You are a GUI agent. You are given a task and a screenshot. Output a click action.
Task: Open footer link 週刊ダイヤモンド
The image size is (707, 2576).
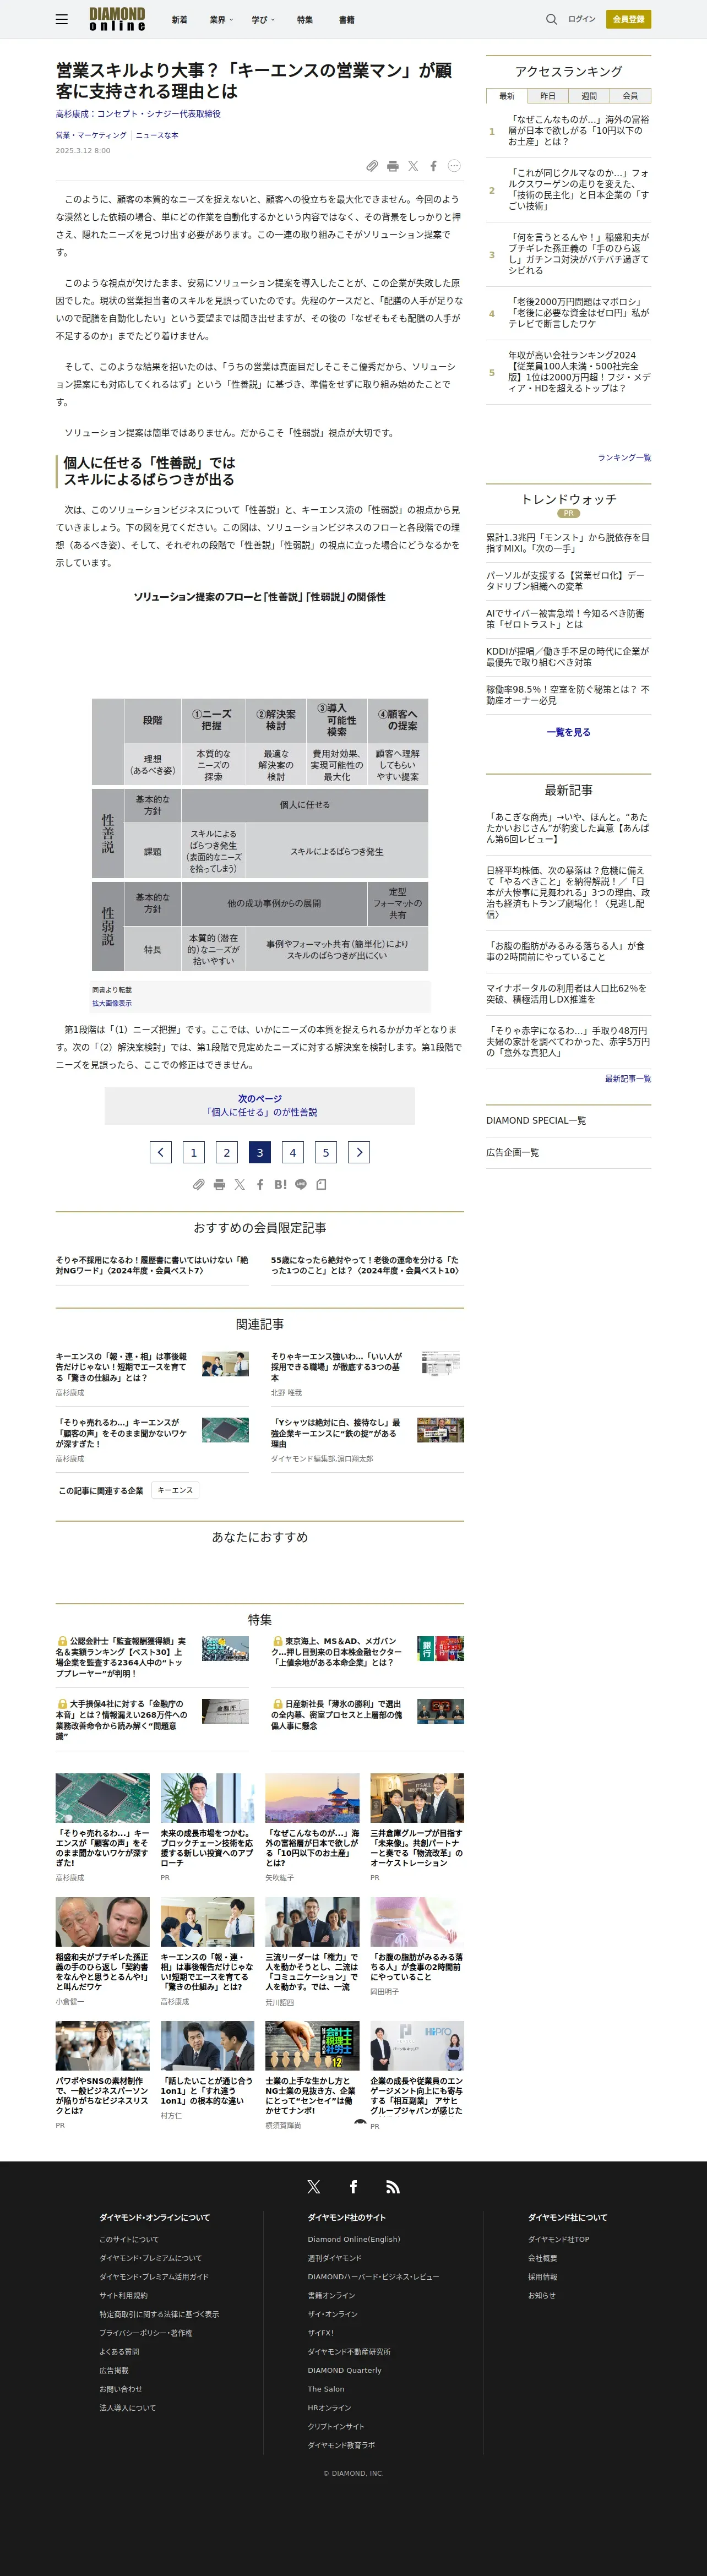335,2258
